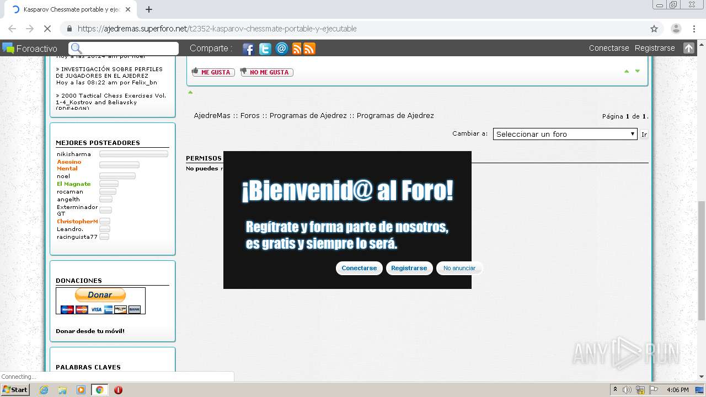Viewport: 706px width, 397px height.
Task: Click the Ir button
Action: click(644, 134)
